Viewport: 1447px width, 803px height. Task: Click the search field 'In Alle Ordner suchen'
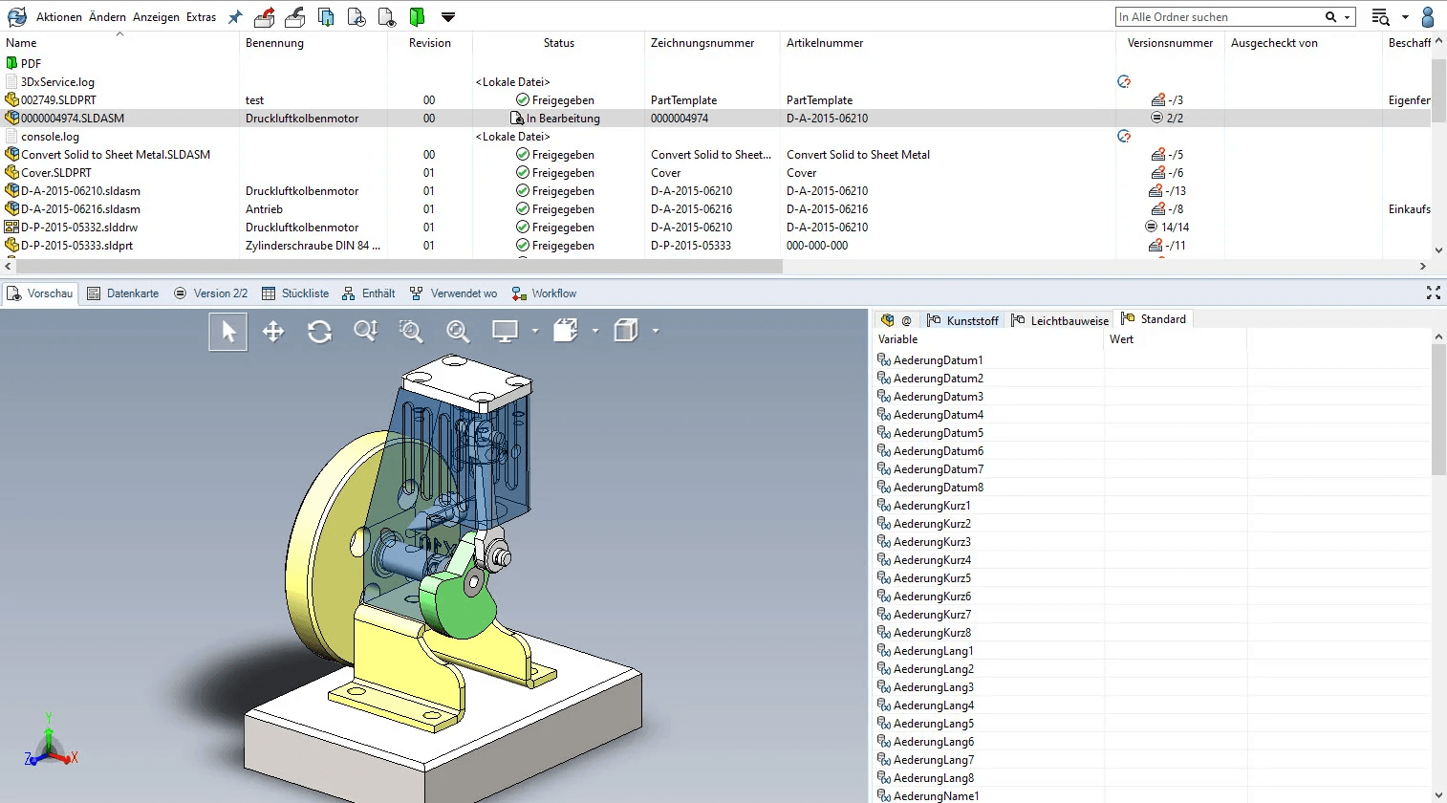point(1223,16)
